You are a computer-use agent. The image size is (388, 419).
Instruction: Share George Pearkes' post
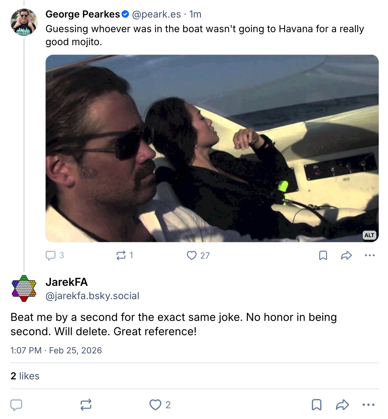(x=346, y=255)
